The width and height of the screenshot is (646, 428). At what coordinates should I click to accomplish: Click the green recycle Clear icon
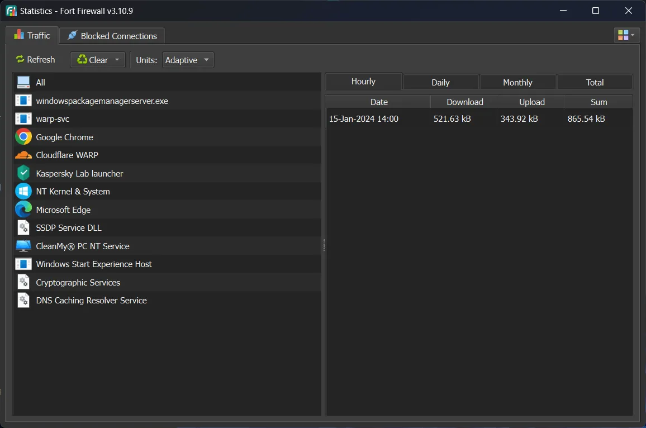[82, 59]
